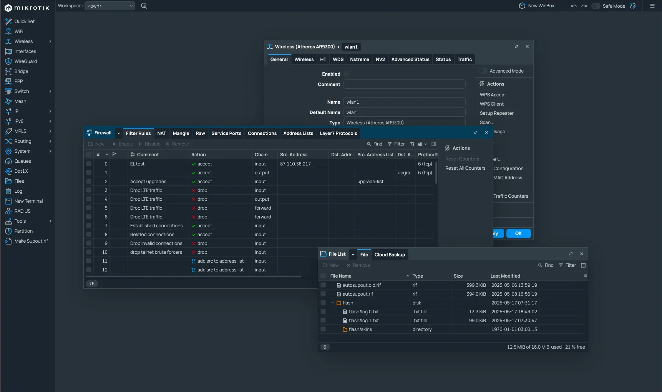Open WireGuard from the sidebar
Viewport: 662px width, 392px height.
(x=25, y=61)
